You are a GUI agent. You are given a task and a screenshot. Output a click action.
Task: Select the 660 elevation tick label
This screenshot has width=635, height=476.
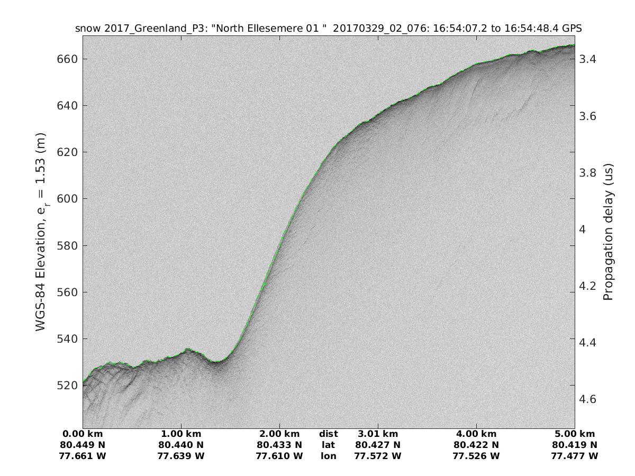[67, 59]
